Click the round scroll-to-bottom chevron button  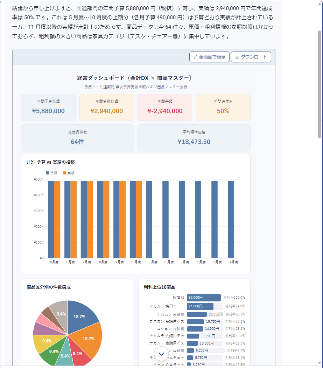(x=161, y=354)
